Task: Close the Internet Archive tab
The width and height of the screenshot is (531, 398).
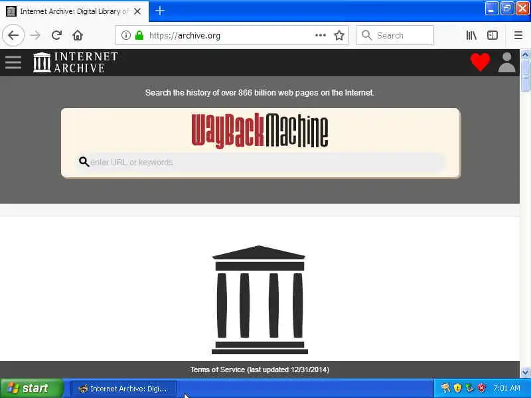Action: 137,11
